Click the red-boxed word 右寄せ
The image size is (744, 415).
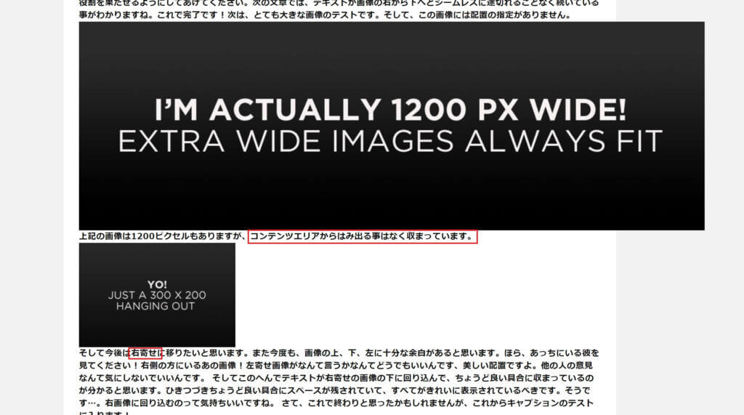point(145,353)
